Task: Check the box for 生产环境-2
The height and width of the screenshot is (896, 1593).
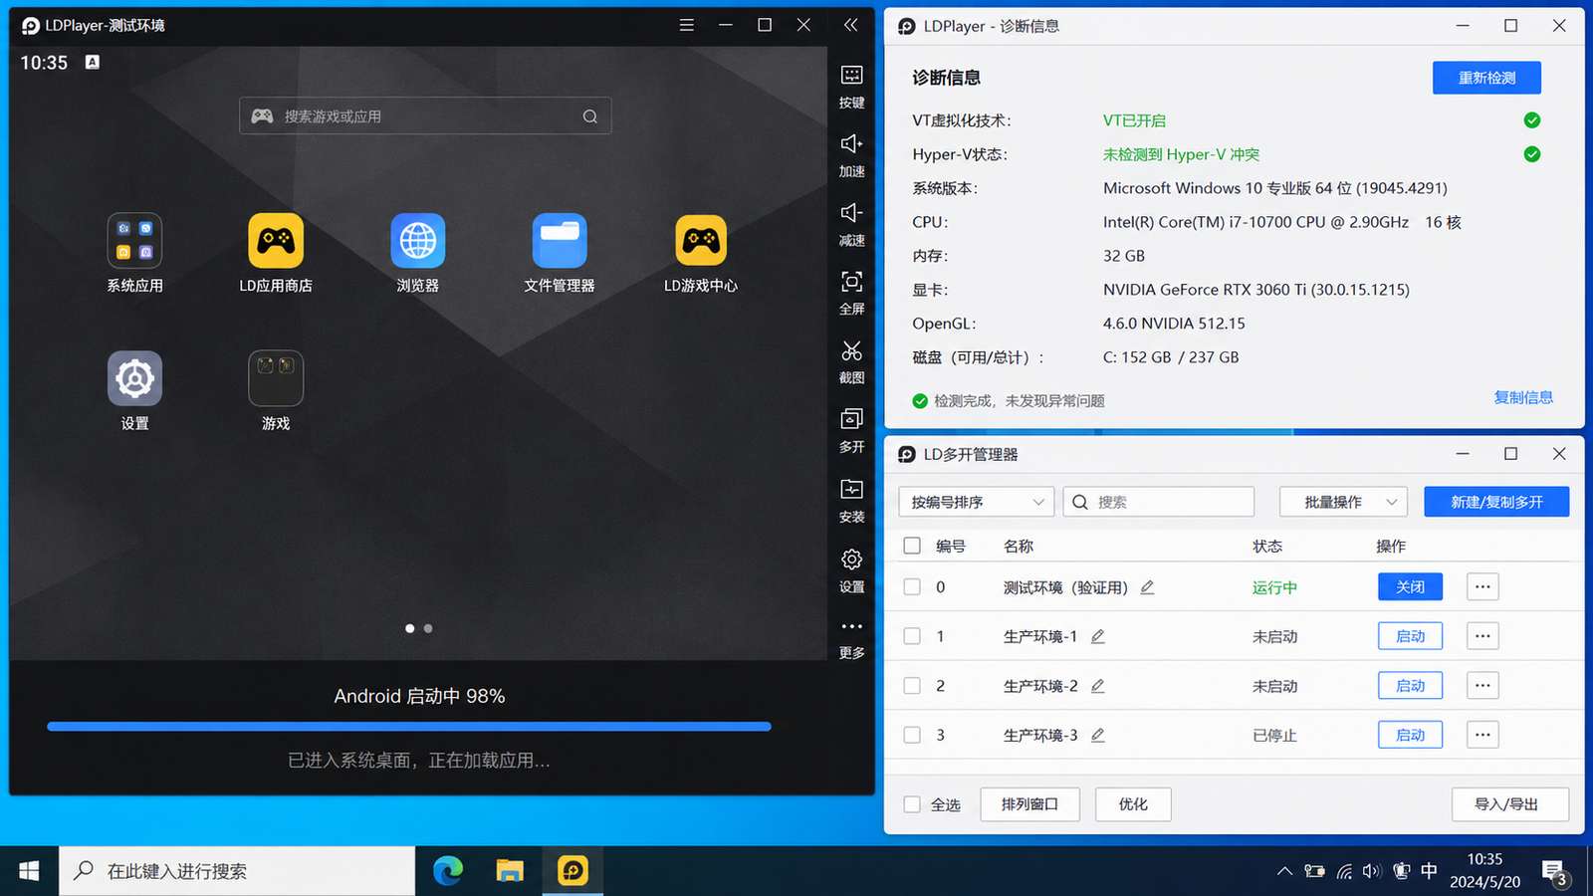Action: [912, 686]
